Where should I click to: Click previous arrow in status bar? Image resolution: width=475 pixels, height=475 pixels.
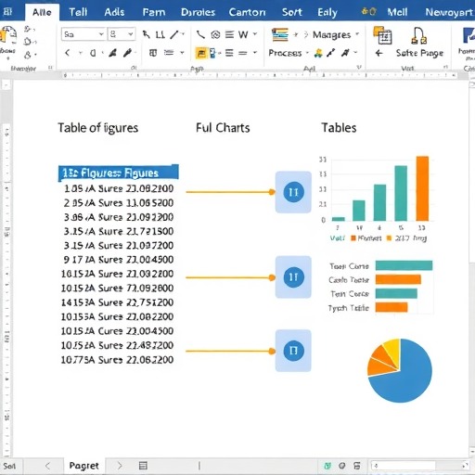coord(47,466)
